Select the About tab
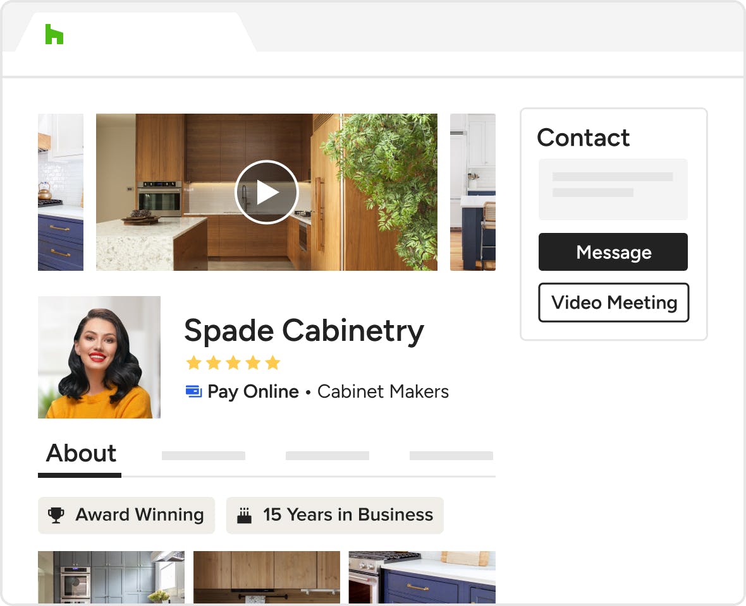This screenshot has height=606, width=746. pyautogui.click(x=80, y=454)
